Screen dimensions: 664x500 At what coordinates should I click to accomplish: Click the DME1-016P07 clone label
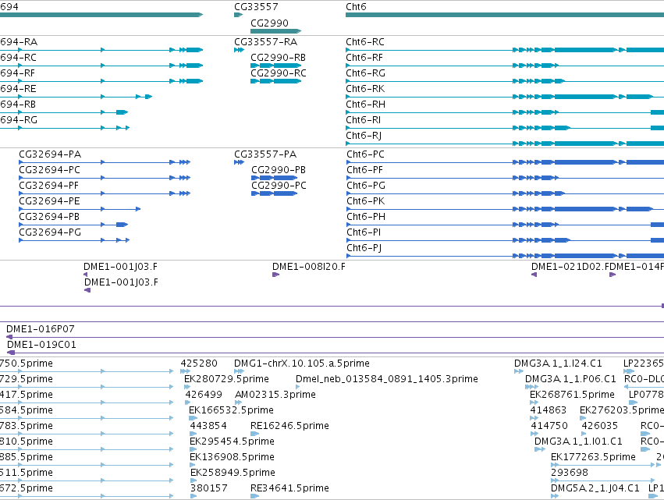41,329
